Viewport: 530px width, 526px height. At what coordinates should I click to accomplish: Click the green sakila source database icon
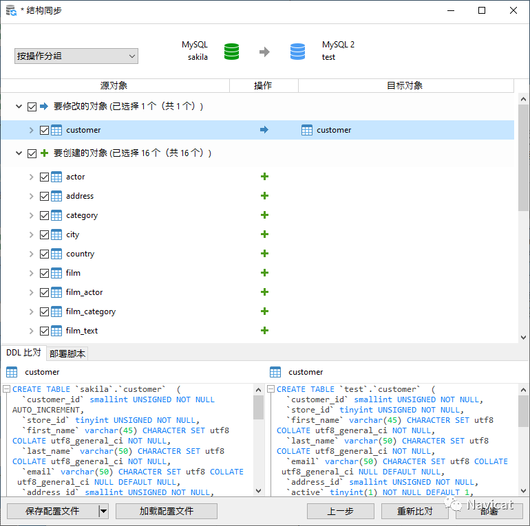click(231, 52)
